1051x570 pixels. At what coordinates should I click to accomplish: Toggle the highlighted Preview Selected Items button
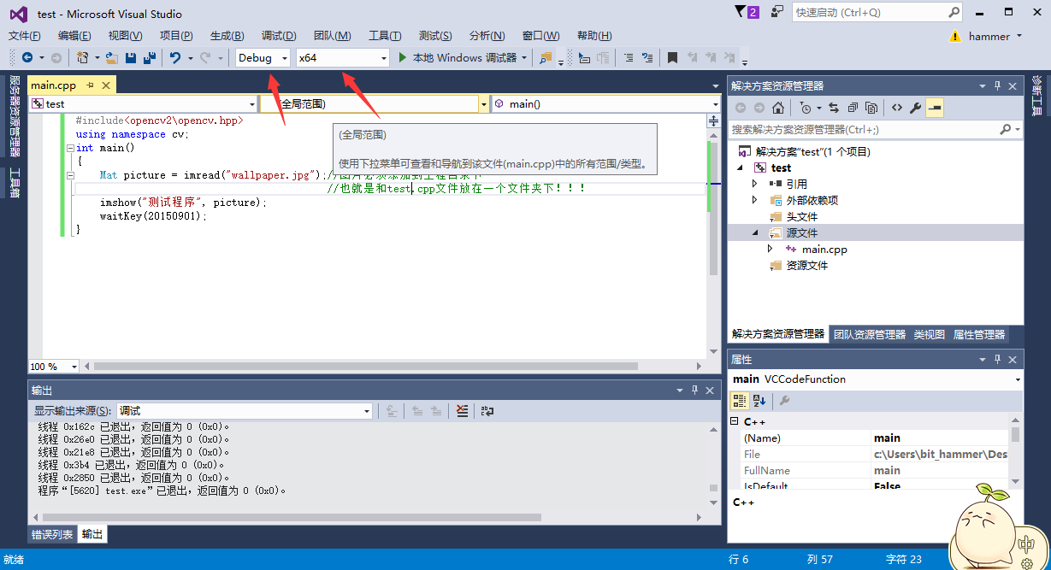pyautogui.click(x=934, y=108)
